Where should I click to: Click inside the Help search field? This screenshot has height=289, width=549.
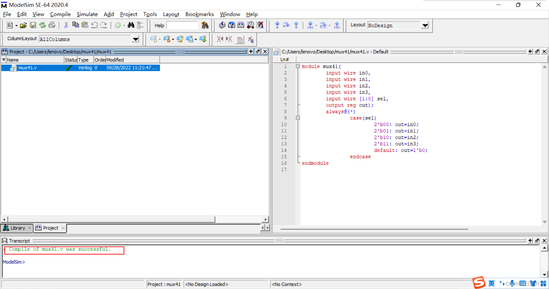182,25
